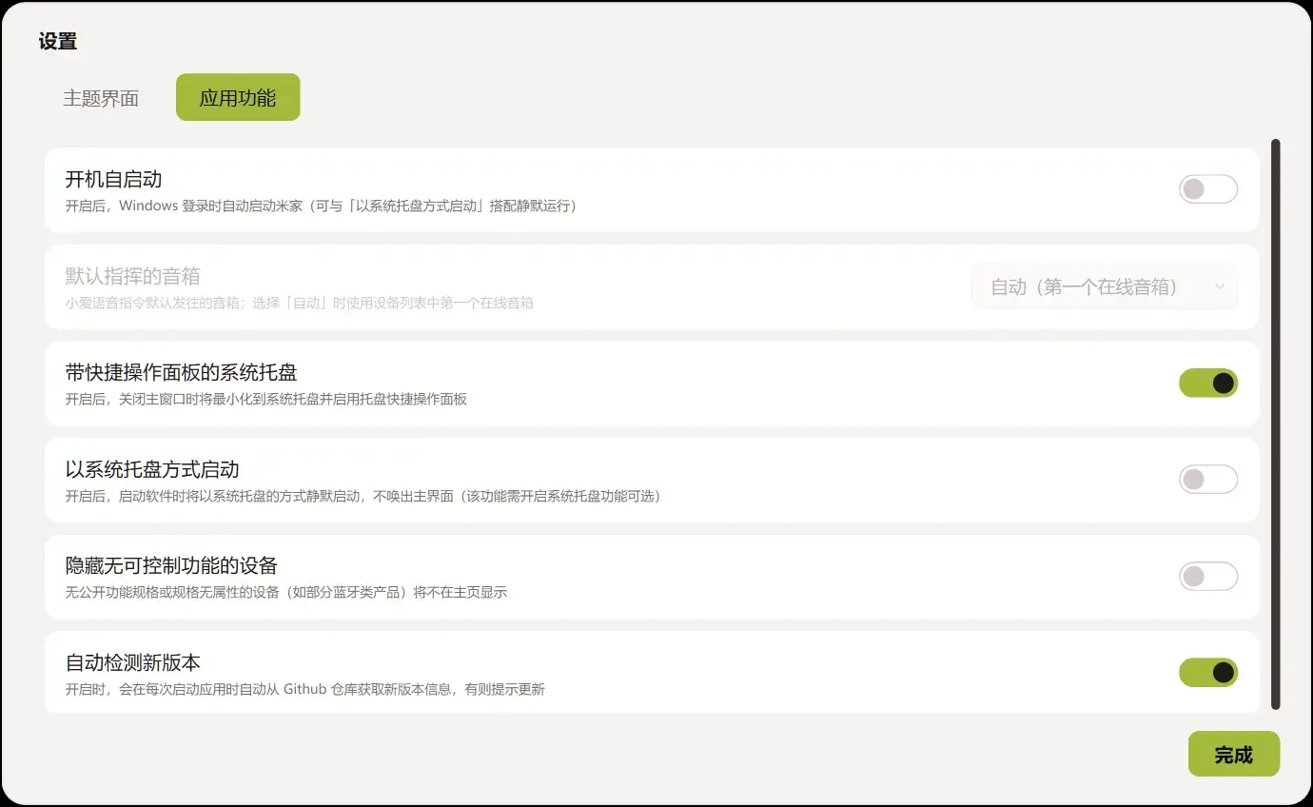
Task: Disable 自动检测新版本 toggle
Action: [x=1208, y=673]
